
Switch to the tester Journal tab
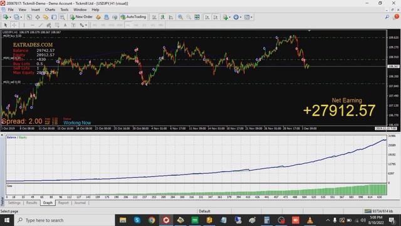pos(80,203)
